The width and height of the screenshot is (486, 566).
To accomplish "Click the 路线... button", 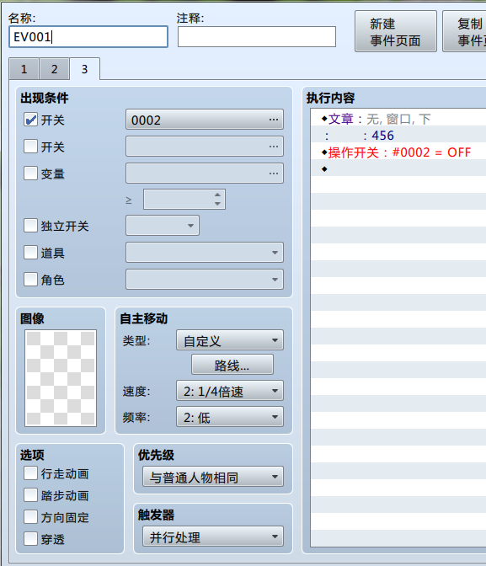I will pyautogui.click(x=232, y=365).
